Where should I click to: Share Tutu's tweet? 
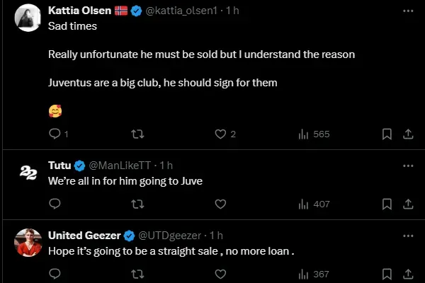point(408,204)
